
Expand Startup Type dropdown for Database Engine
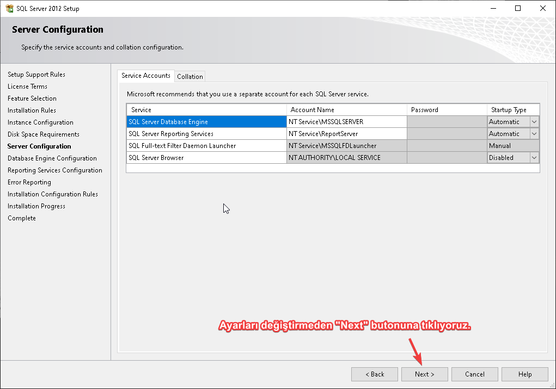534,122
